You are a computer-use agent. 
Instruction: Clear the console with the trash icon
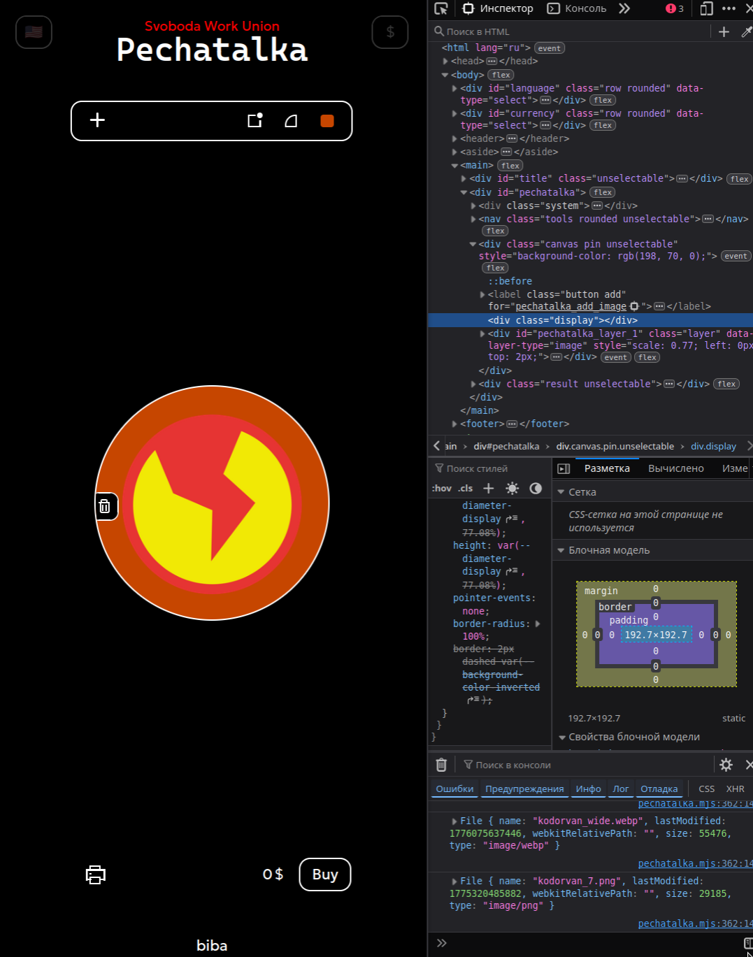[441, 765]
